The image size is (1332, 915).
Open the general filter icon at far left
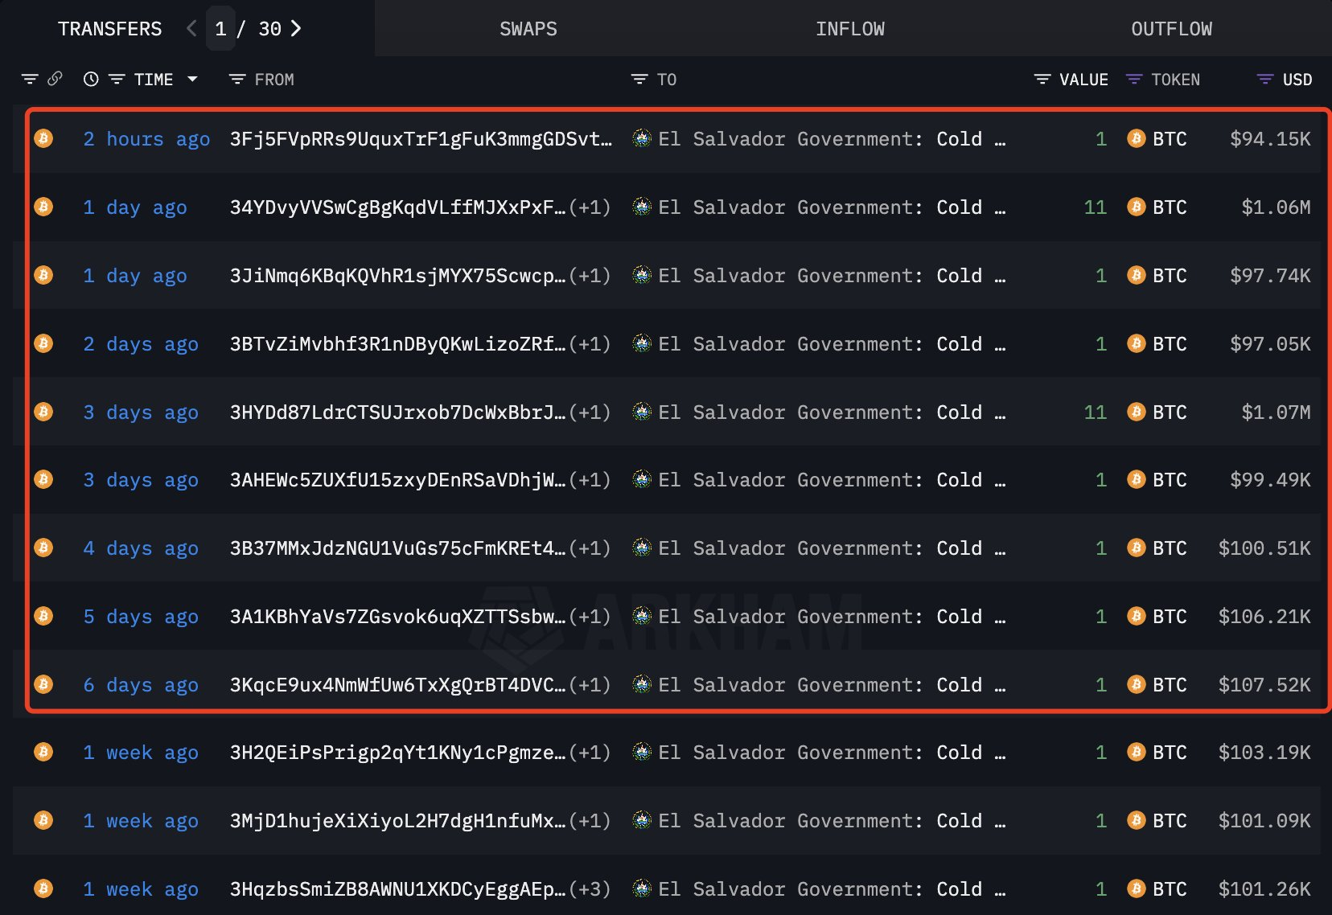(30, 79)
